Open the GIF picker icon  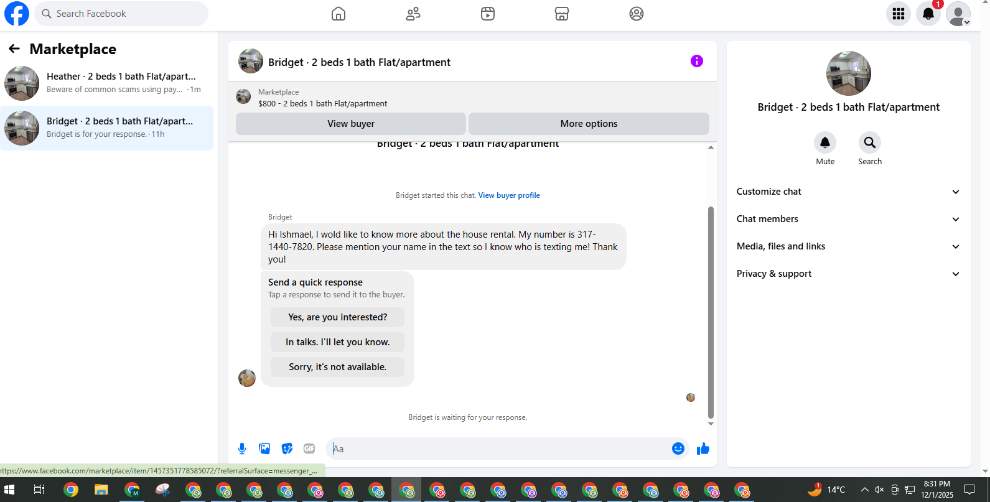click(309, 449)
